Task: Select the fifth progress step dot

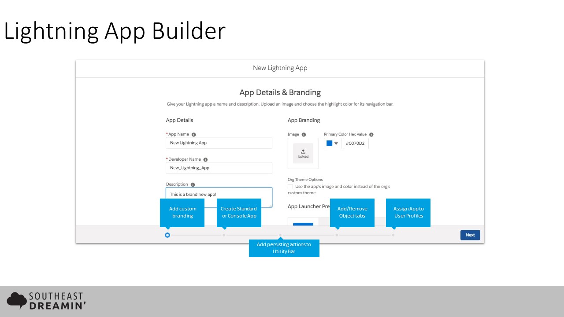Action: pyautogui.click(x=393, y=235)
